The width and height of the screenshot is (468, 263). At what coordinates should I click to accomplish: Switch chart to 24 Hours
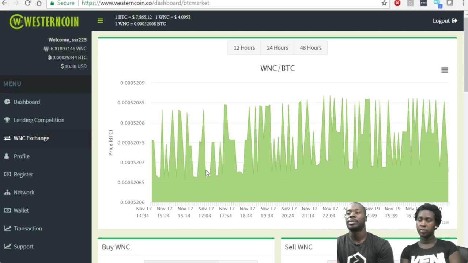278,48
